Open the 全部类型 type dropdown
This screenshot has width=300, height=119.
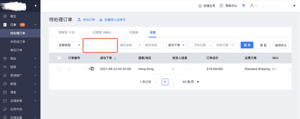[x=70, y=45]
